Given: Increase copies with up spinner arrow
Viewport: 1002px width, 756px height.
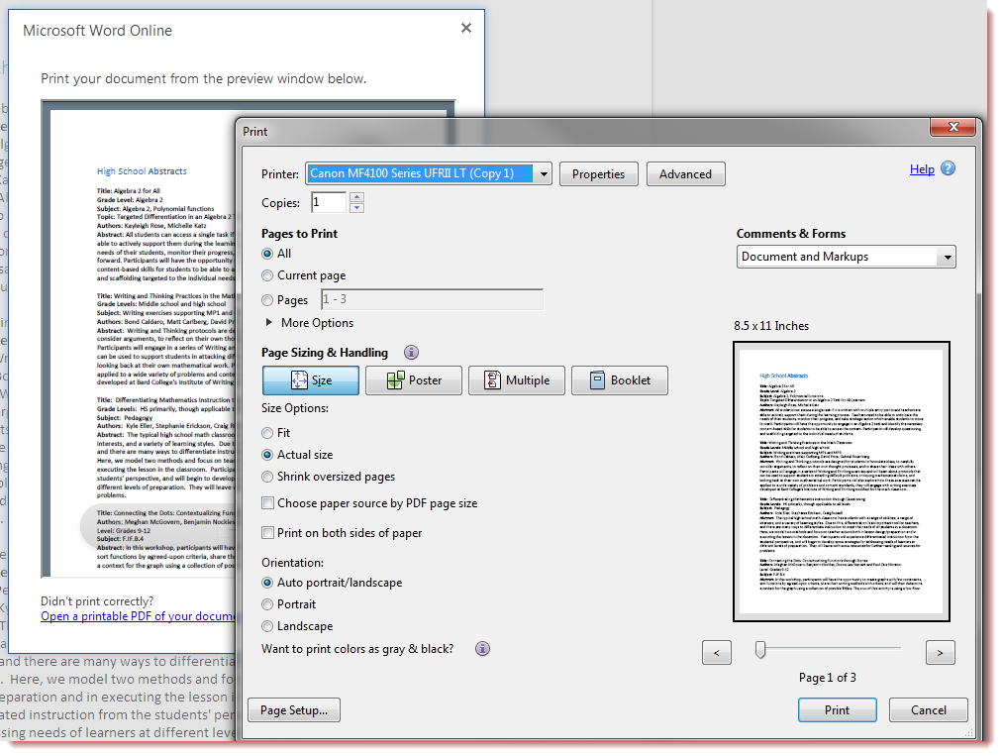Looking at the screenshot, I should coord(357,197).
